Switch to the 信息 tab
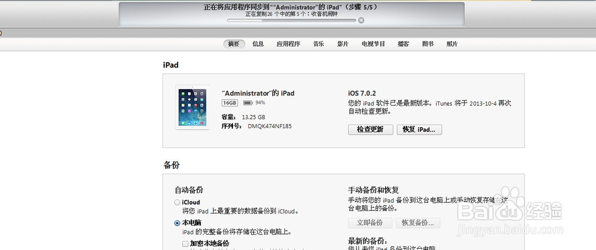This screenshot has width=596, height=250. (x=258, y=44)
